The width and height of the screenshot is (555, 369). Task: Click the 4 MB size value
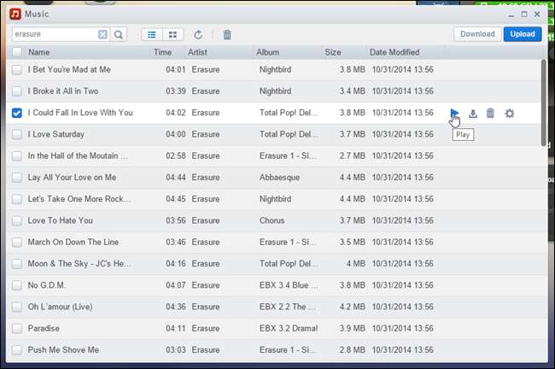(356, 264)
